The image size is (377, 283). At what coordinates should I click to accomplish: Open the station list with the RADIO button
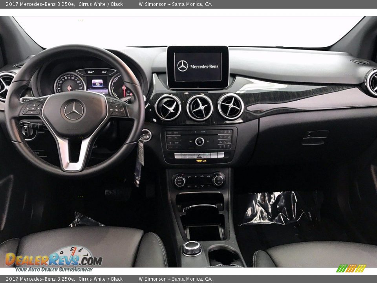click(x=169, y=132)
